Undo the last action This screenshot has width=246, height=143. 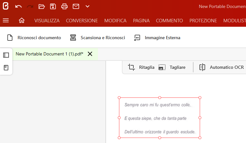(x=19, y=7)
